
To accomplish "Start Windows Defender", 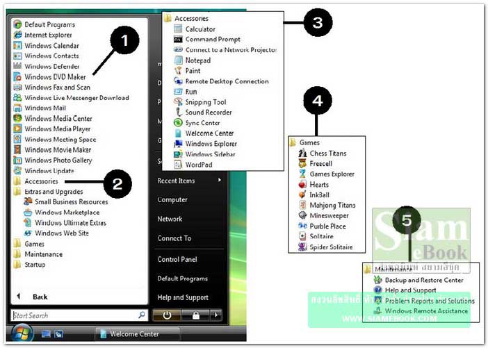I will click(47, 67).
